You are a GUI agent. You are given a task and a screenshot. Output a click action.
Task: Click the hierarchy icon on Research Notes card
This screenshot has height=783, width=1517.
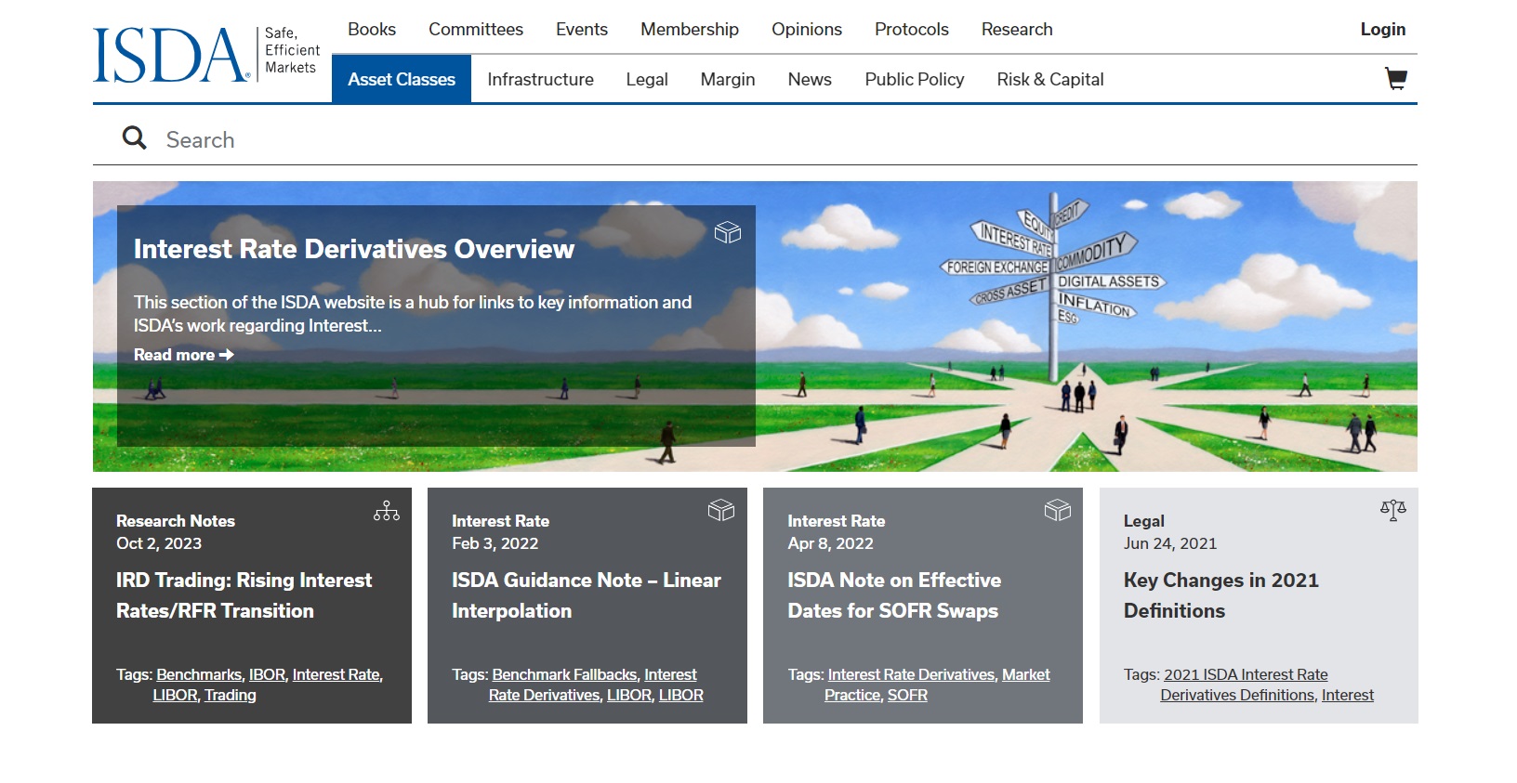click(x=387, y=511)
